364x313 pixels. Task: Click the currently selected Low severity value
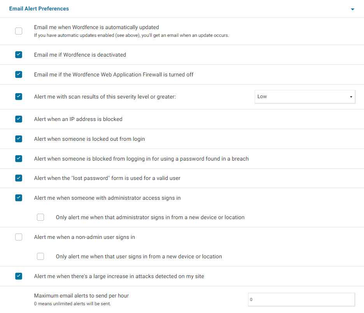262,97
